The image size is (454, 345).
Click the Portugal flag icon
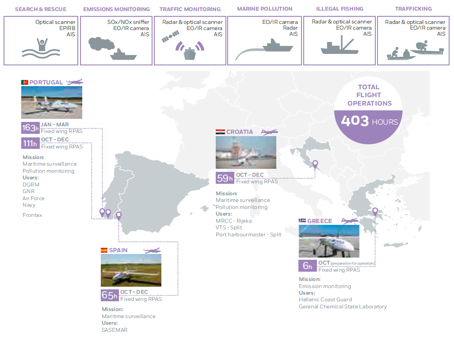click(x=25, y=83)
